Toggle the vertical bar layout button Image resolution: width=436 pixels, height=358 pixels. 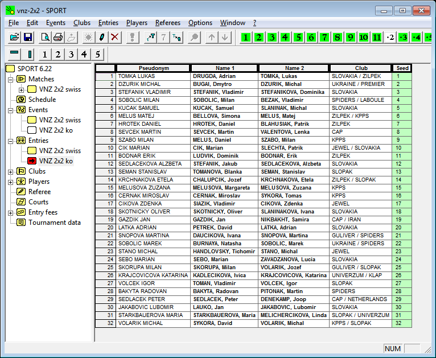(x=30, y=55)
